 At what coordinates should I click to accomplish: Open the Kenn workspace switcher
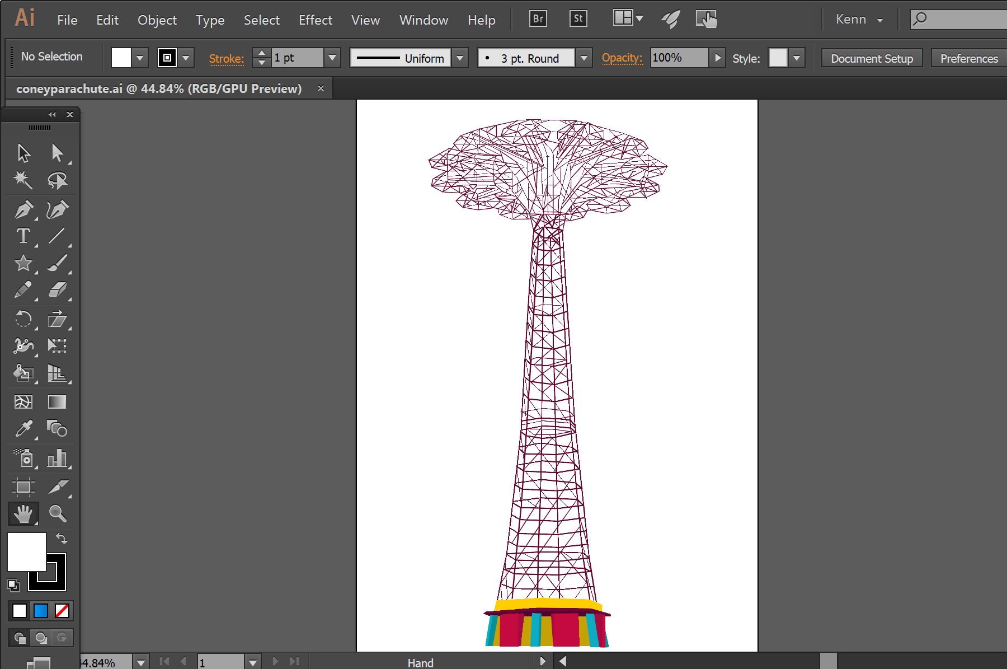coord(859,20)
